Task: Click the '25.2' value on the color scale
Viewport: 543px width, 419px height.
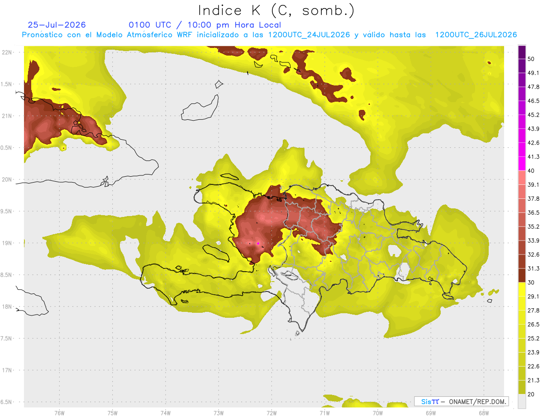Action: 533,338
